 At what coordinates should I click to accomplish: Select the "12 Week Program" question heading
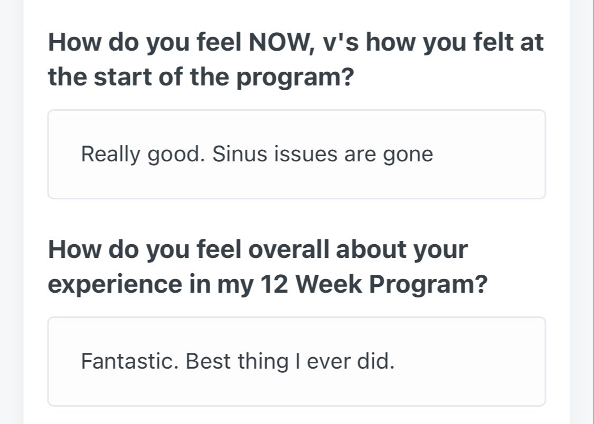tap(267, 266)
